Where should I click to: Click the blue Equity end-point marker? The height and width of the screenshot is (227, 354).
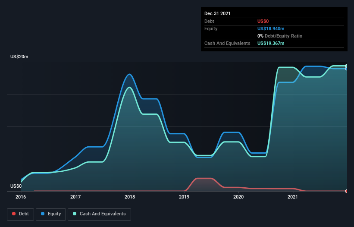click(x=347, y=69)
